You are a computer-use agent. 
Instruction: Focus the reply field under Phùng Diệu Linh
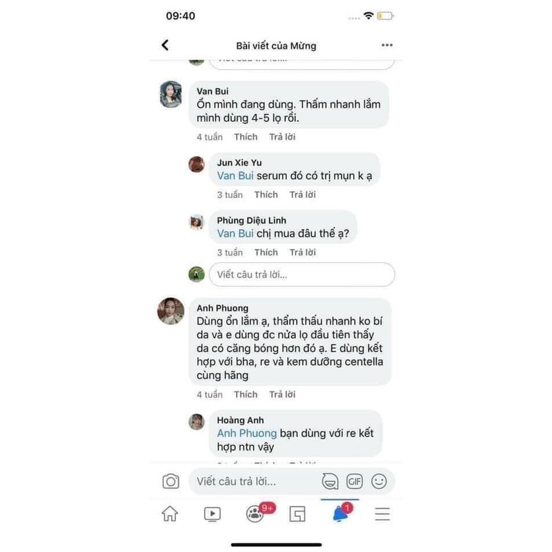(302, 275)
